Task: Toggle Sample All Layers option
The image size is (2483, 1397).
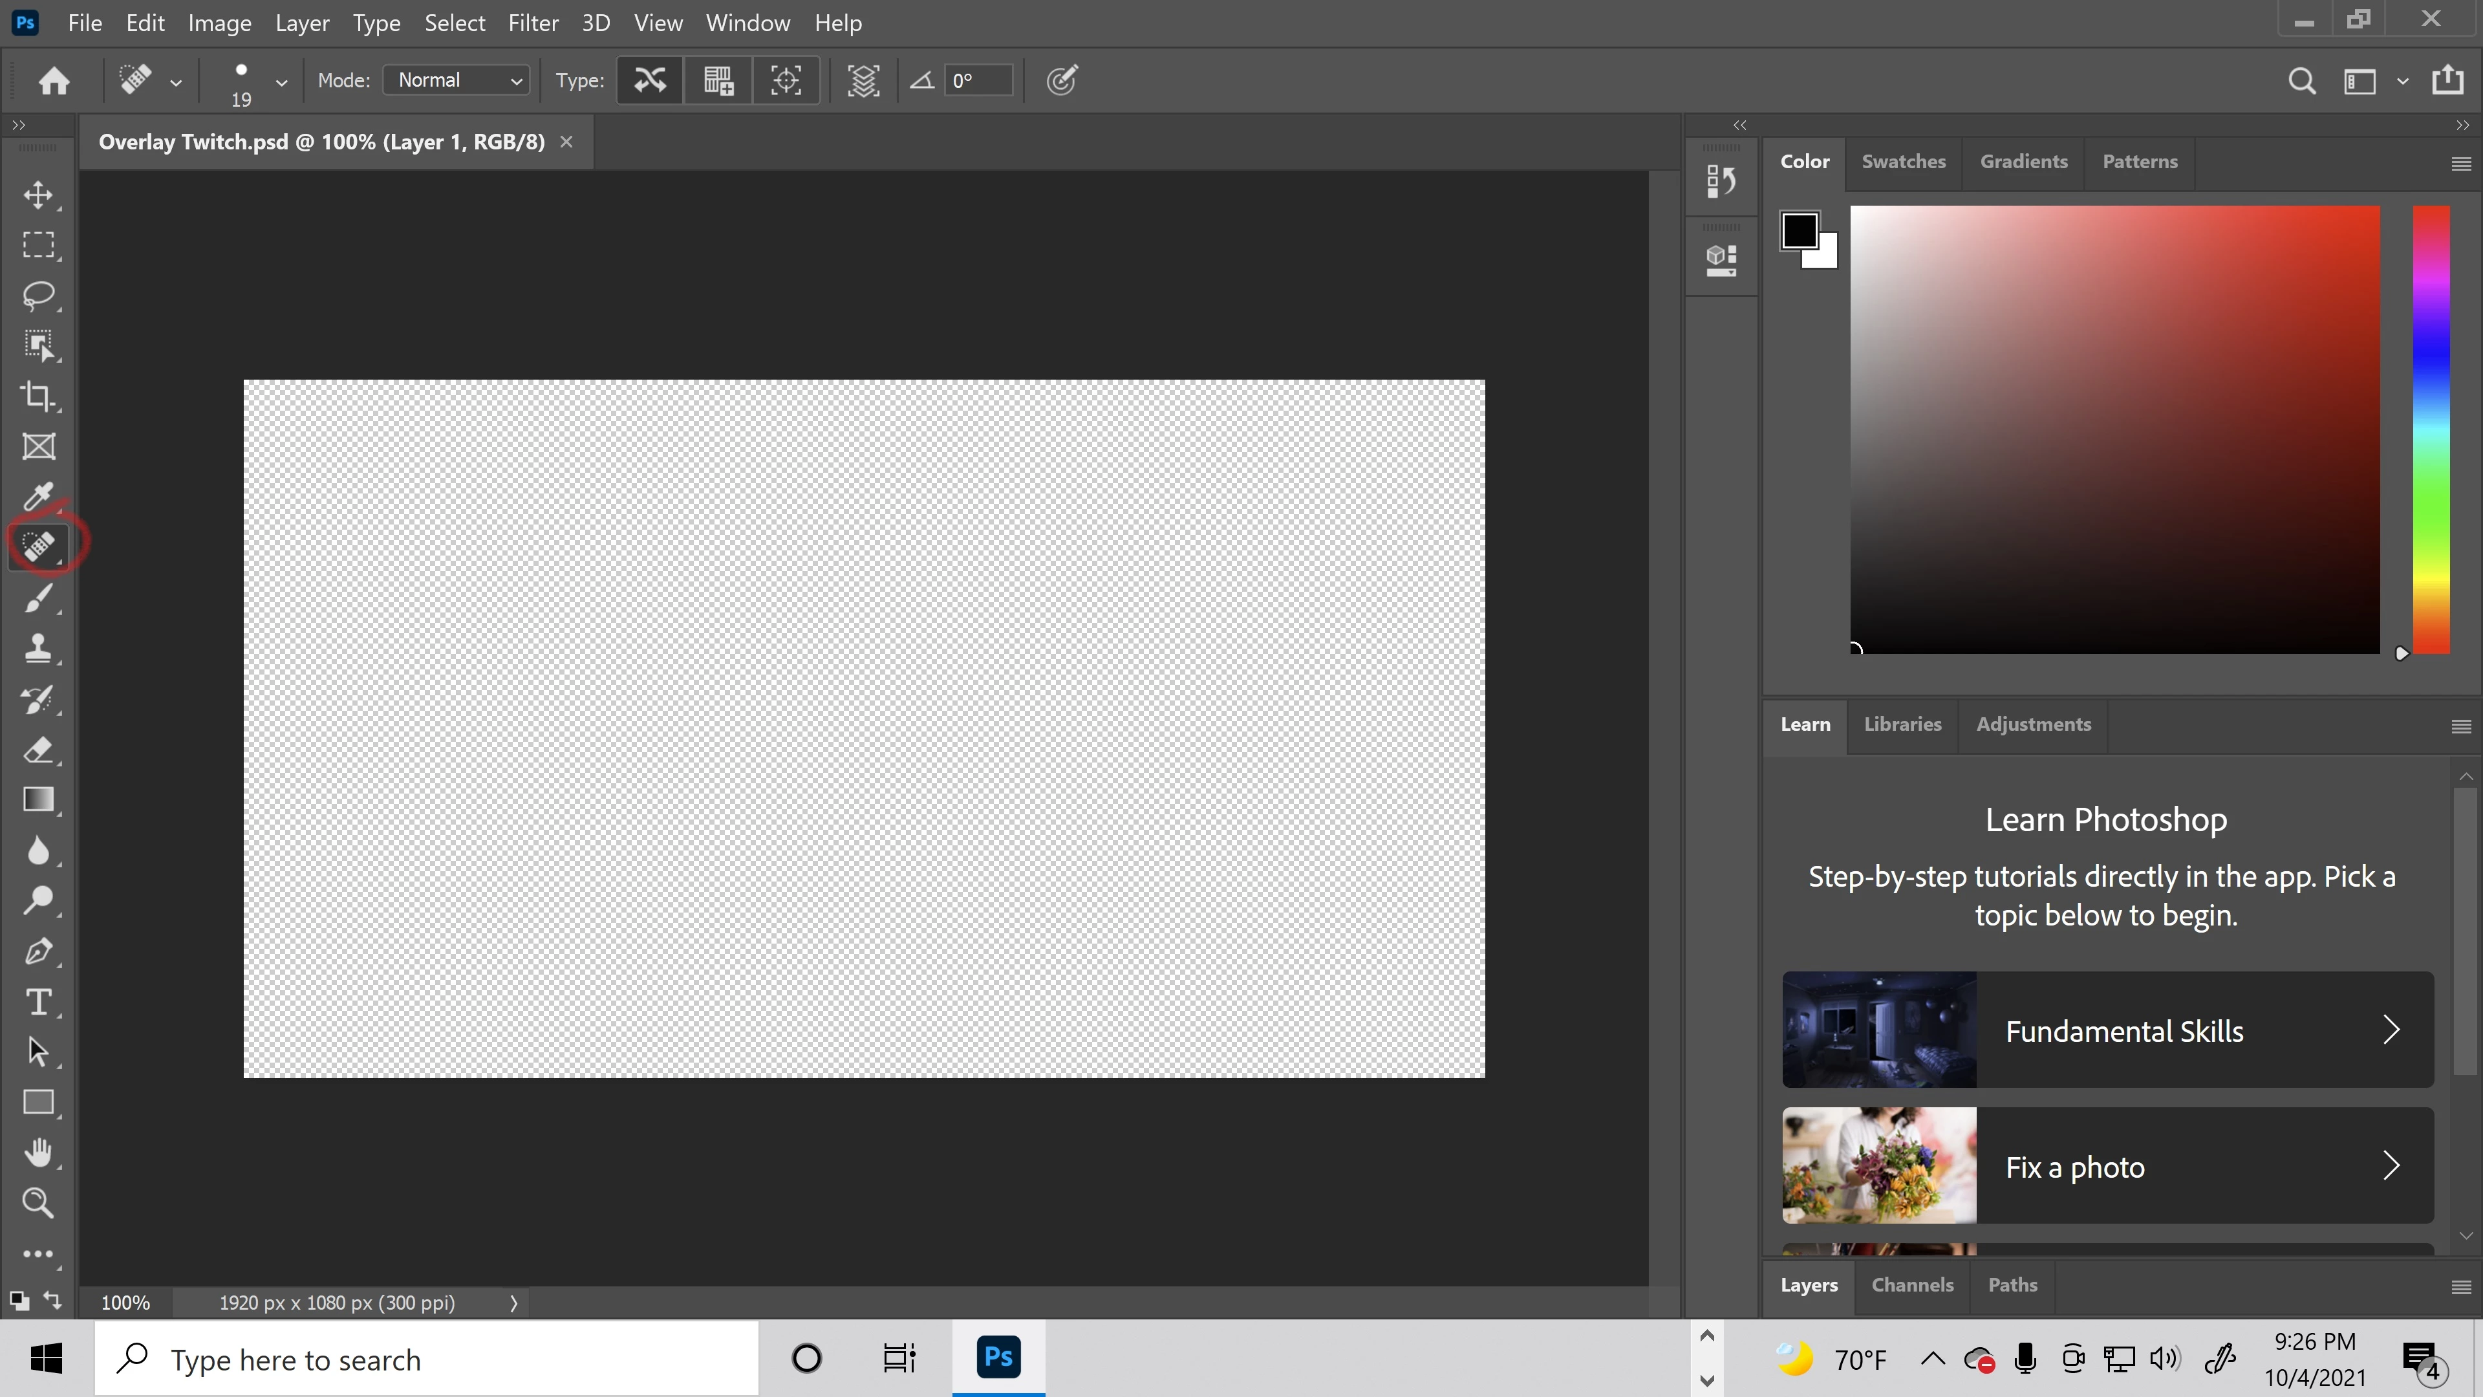Action: tap(863, 80)
